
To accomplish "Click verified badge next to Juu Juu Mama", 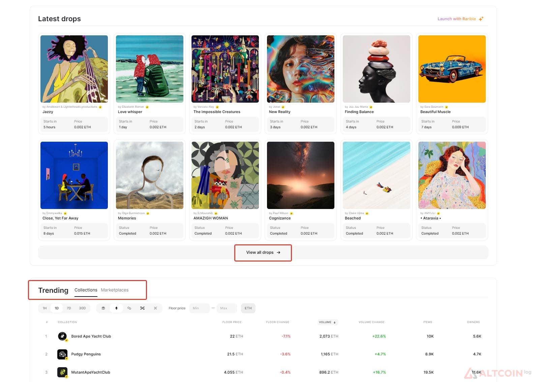I will pyautogui.click(x=371, y=107).
